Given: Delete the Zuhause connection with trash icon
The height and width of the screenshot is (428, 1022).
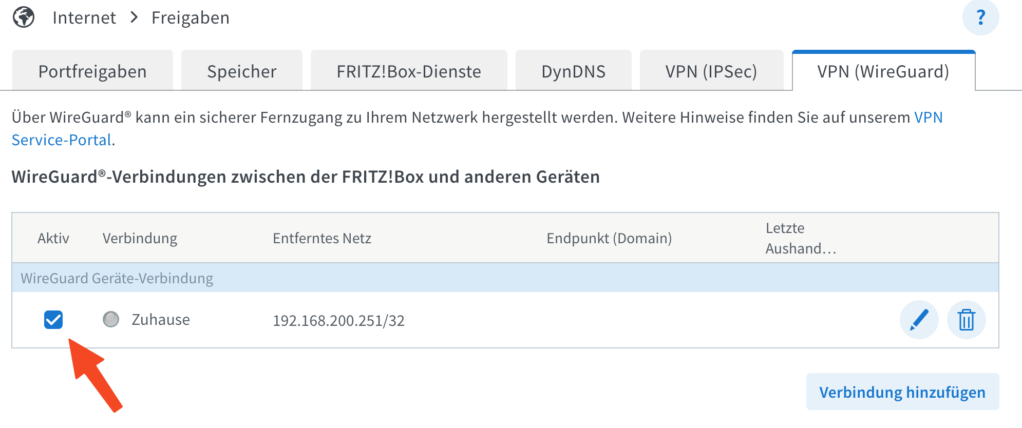Looking at the screenshot, I should tap(966, 320).
